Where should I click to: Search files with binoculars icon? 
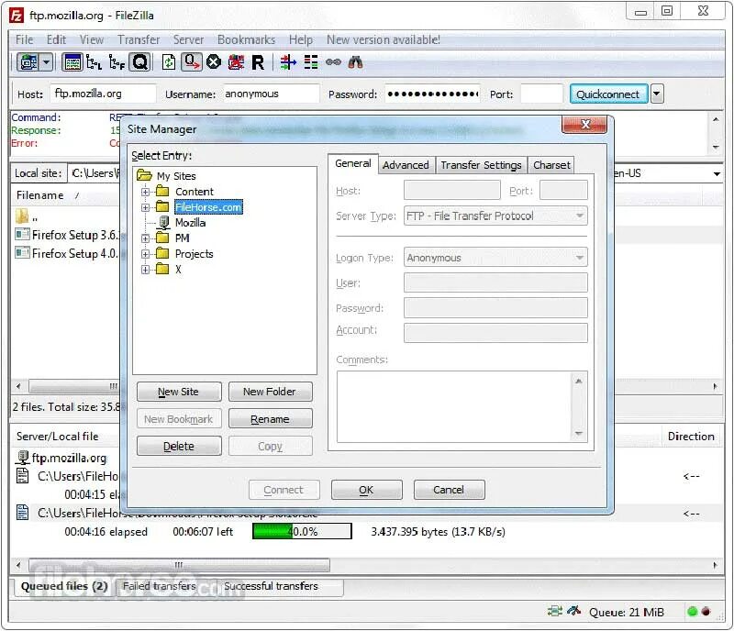355,61
